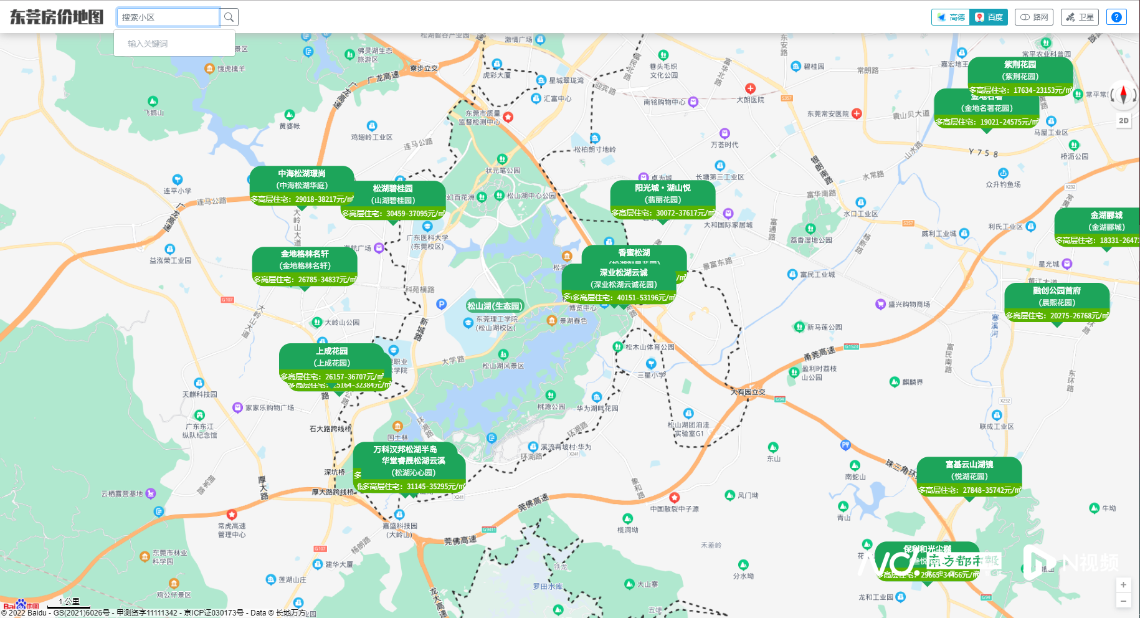Viewport: 1140px width, 618px height.
Task: Click the 东莞房价地图 site title
Action: (x=57, y=17)
